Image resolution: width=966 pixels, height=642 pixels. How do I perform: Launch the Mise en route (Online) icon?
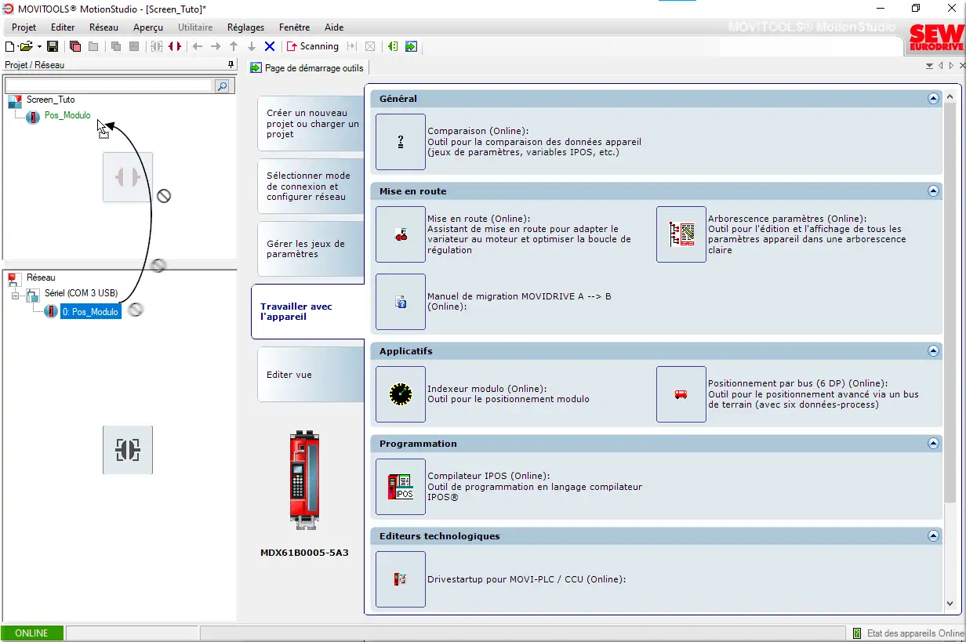click(401, 234)
